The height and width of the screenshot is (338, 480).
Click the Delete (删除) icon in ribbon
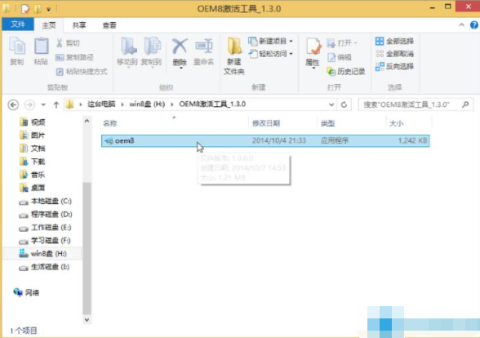180,52
